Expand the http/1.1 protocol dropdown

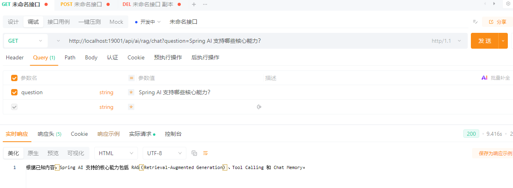pyautogui.click(x=446, y=41)
